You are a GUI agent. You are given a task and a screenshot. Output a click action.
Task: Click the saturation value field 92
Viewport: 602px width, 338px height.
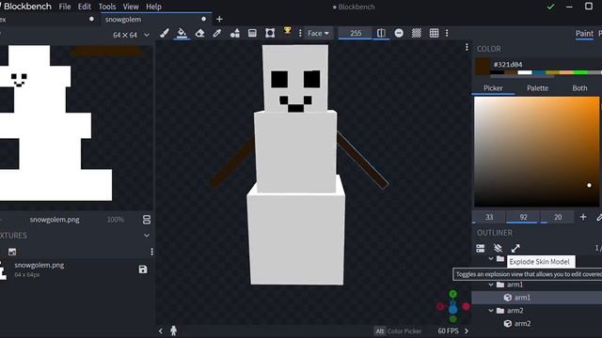[523, 217]
